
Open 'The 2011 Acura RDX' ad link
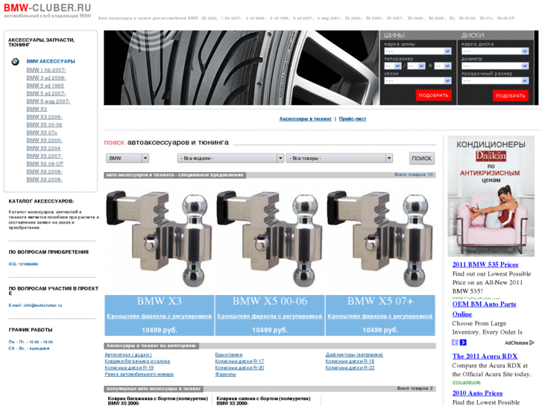485,356
